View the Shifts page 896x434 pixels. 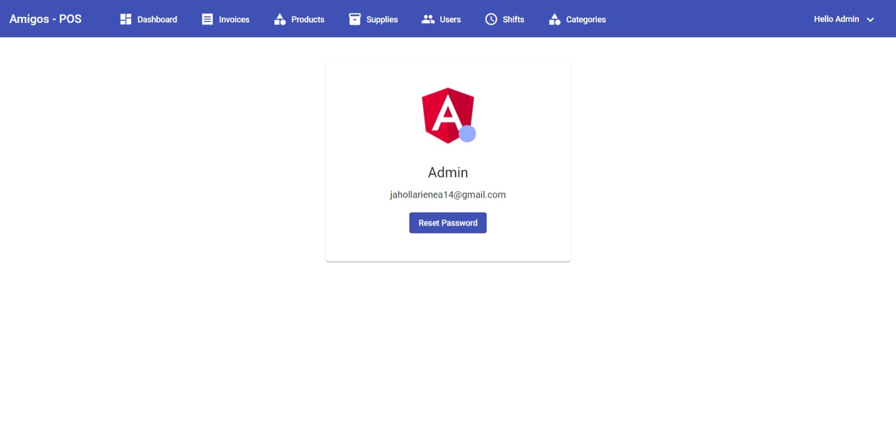(x=505, y=19)
